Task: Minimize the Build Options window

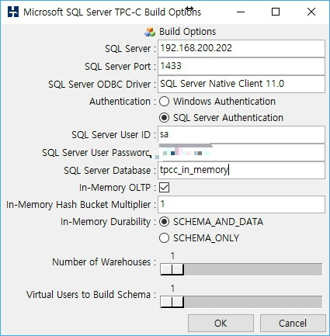Action: click(241, 12)
